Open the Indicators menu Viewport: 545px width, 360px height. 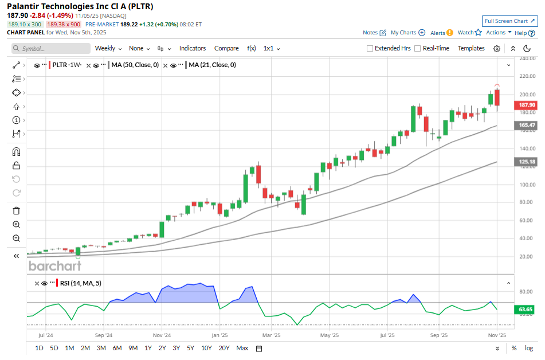[193, 49]
